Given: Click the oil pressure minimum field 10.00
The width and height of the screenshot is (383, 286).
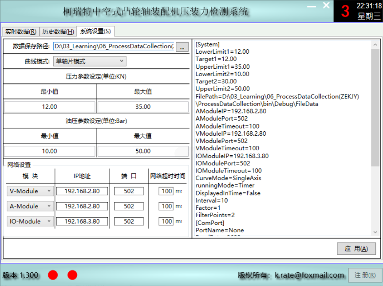Looking at the screenshot, I should (50, 151).
